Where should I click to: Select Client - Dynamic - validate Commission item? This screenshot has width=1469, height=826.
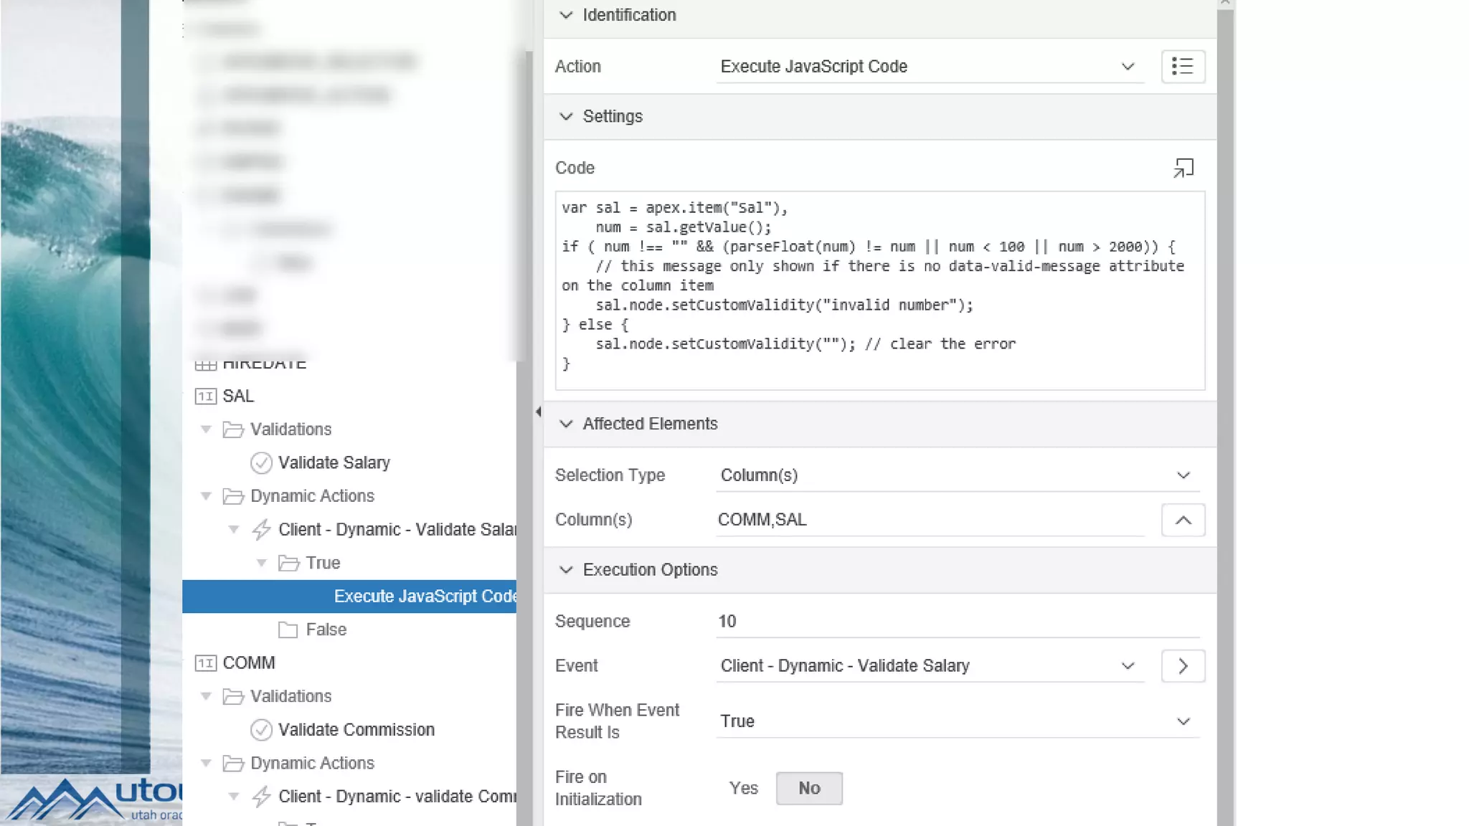tap(397, 797)
